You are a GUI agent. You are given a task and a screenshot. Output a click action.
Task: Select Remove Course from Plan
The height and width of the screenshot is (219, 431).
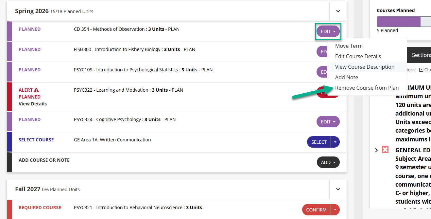coord(367,88)
